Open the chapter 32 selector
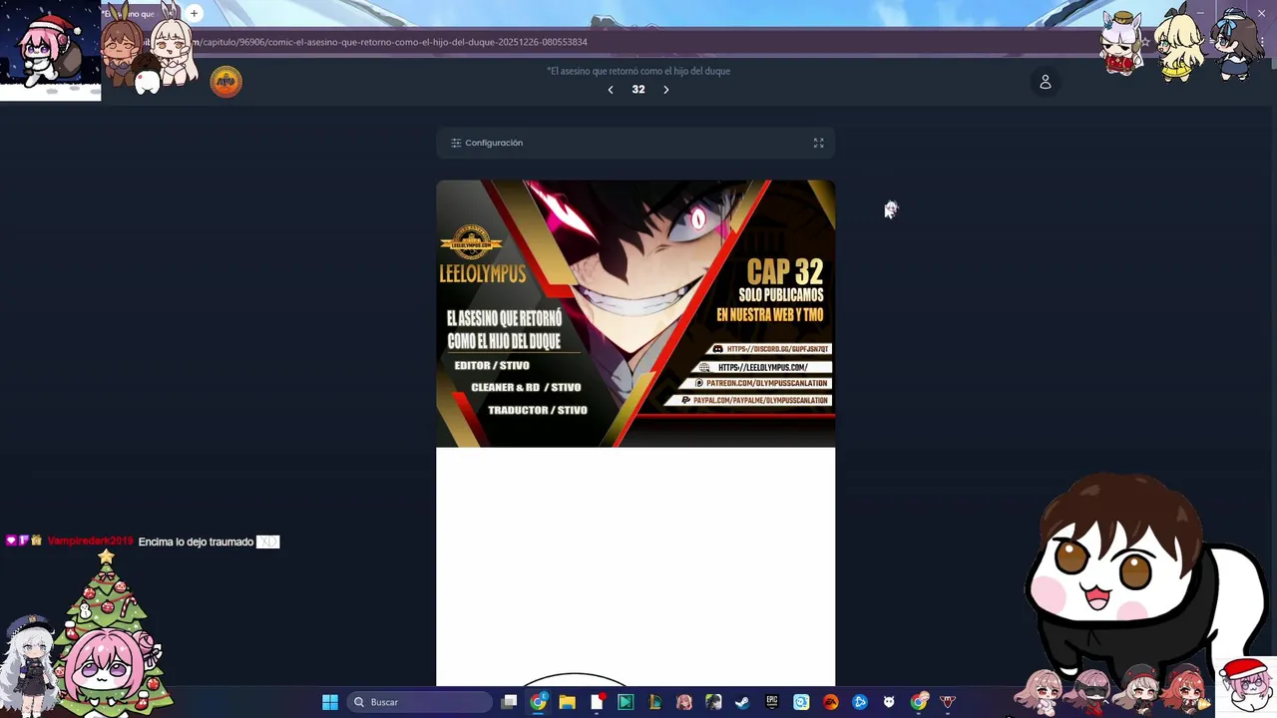 [x=638, y=90]
